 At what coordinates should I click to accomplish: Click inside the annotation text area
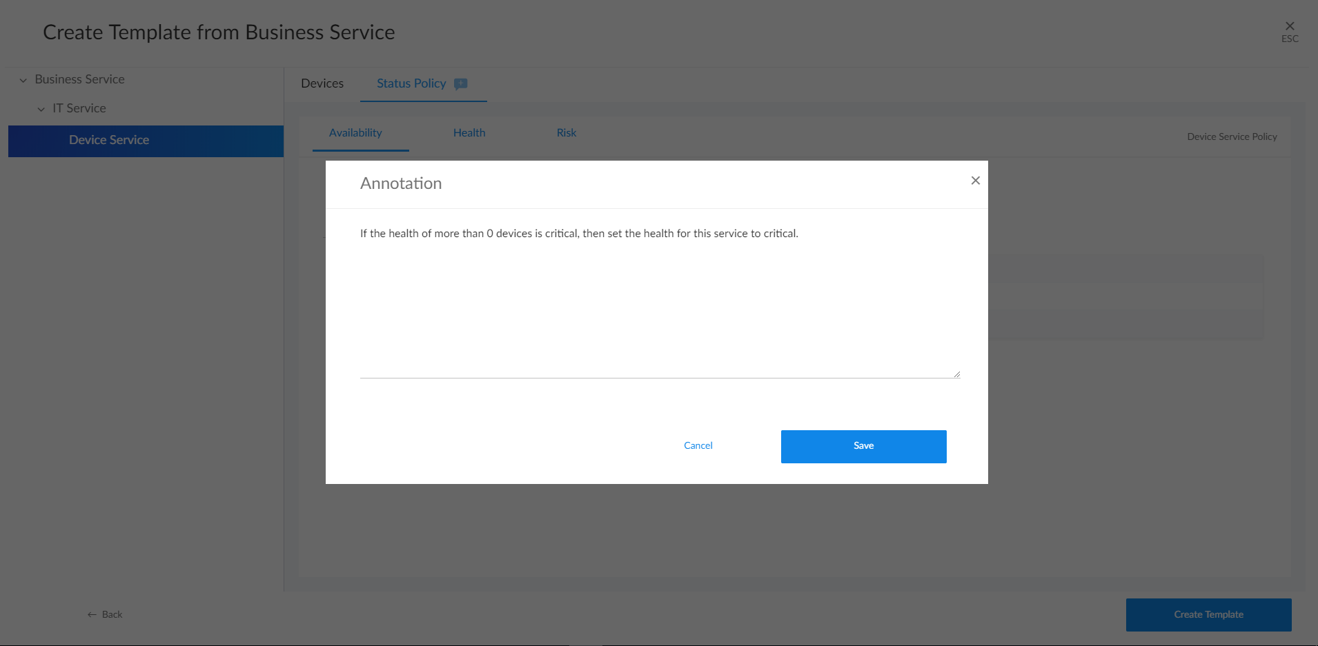pos(659,303)
